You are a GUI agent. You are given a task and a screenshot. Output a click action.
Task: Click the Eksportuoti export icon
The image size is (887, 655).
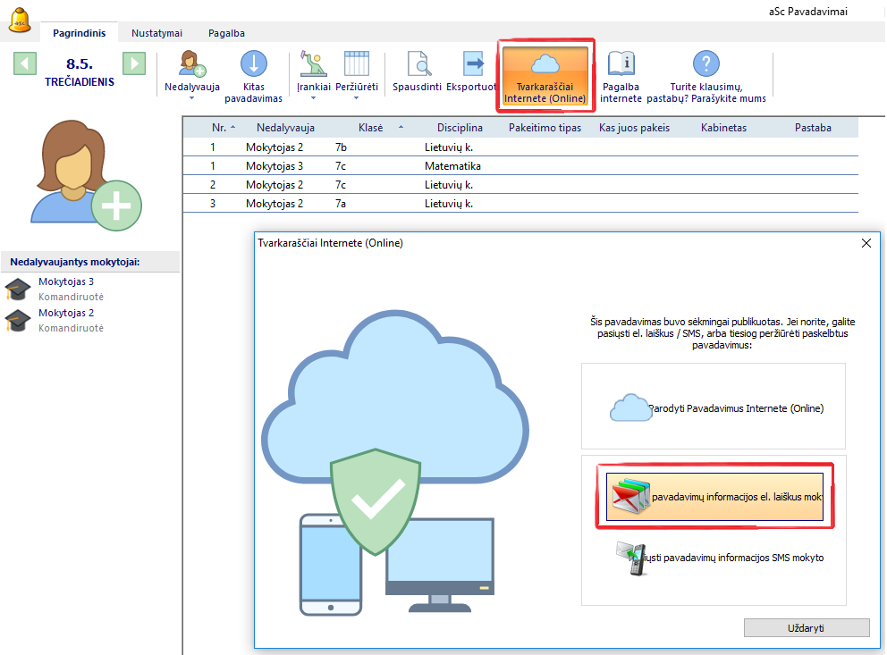[472, 65]
